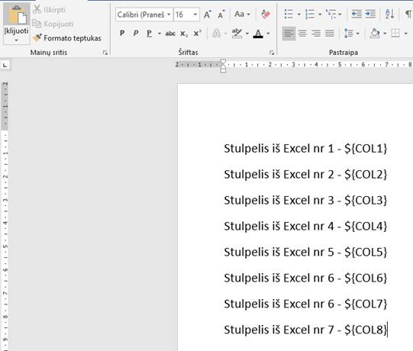Image resolution: width=413 pixels, height=351 pixels.
Task: Apply subscript x₂ formatting
Action: 184,34
